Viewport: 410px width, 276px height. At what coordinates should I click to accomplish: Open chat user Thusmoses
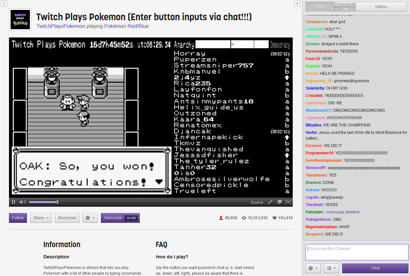316,175
